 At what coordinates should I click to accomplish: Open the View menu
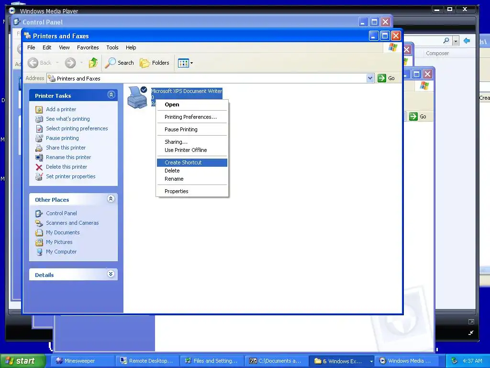coord(64,47)
